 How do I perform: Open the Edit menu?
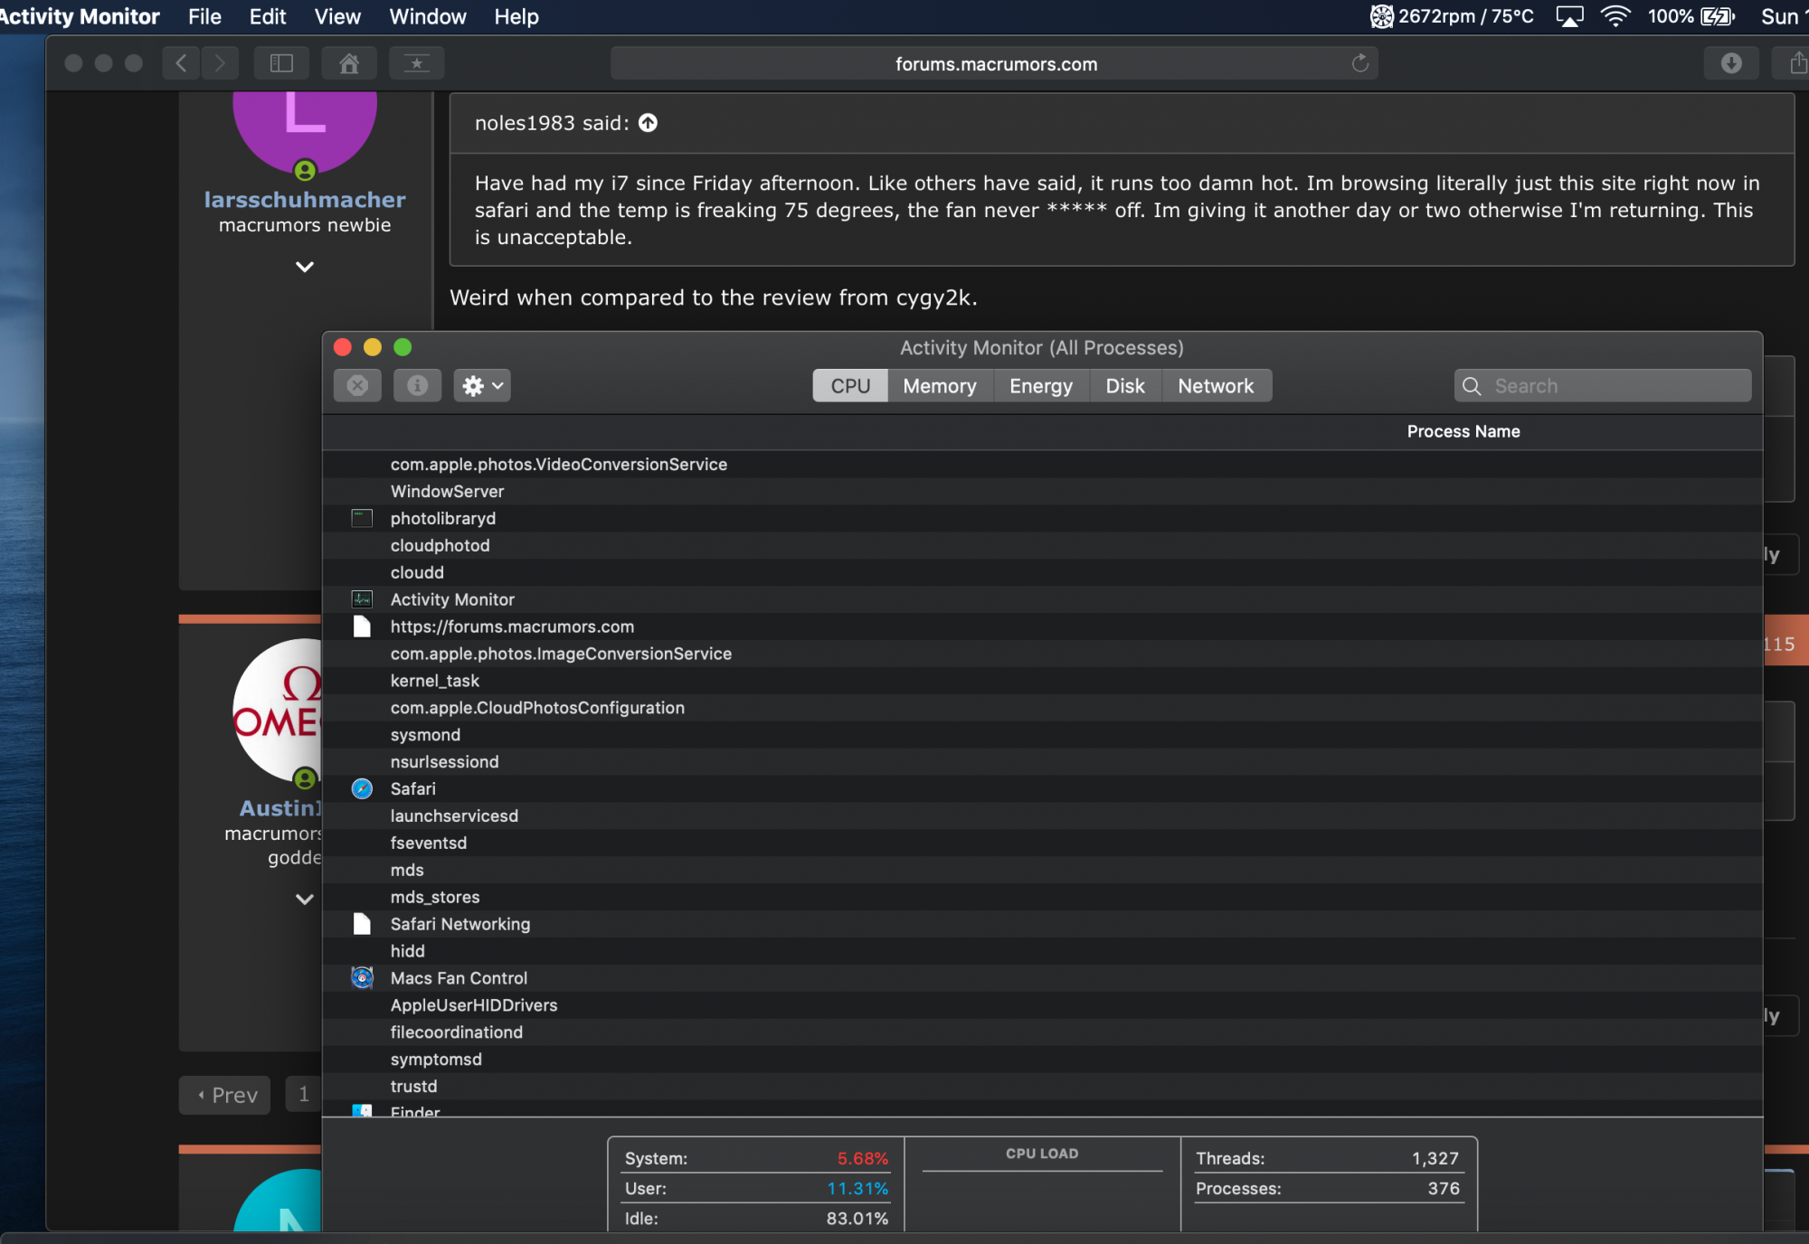point(268,16)
